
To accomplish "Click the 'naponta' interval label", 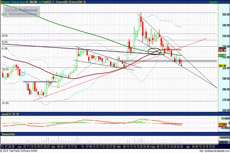I will point(213,2).
